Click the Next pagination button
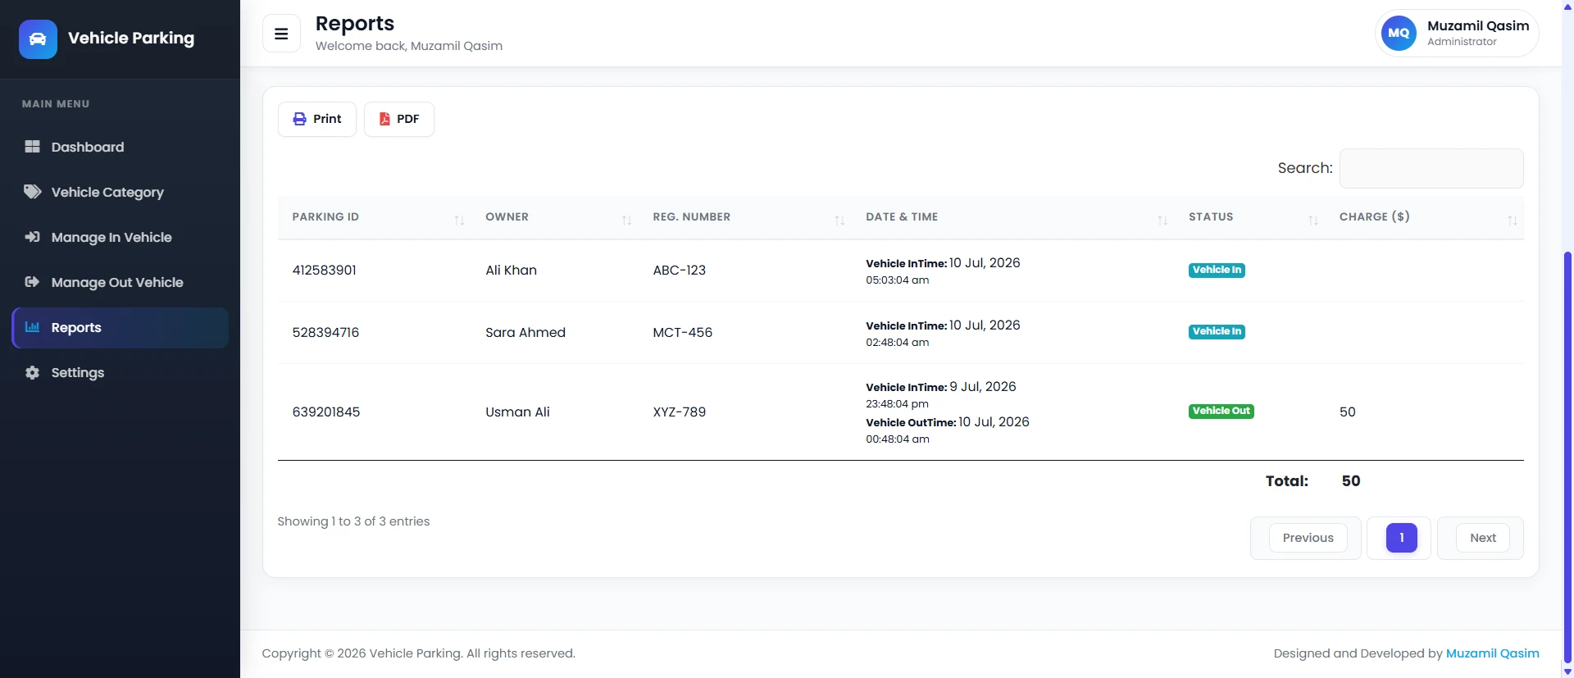This screenshot has width=1574, height=678. coord(1483,538)
